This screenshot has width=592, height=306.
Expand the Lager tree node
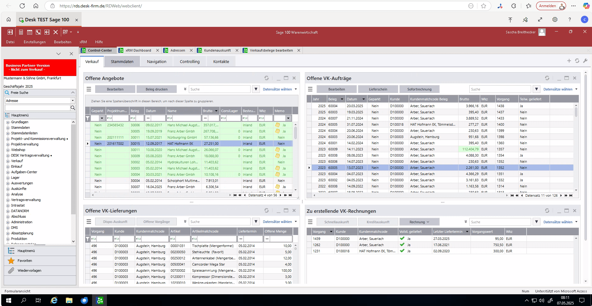(8, 178)
